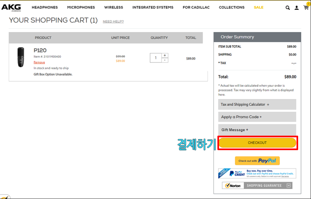Click In stock and ready to ship

point(51,68)
